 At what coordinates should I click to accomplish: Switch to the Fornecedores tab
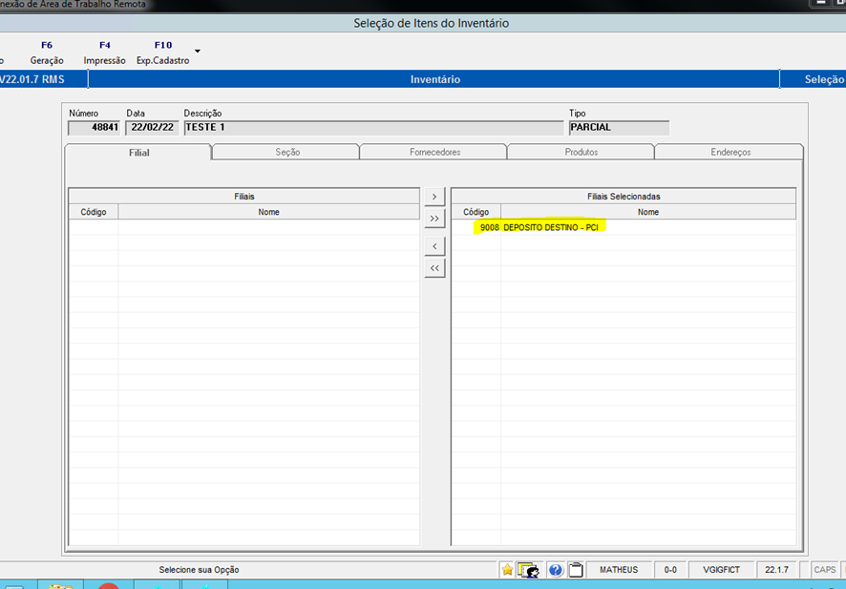(434, 152)
